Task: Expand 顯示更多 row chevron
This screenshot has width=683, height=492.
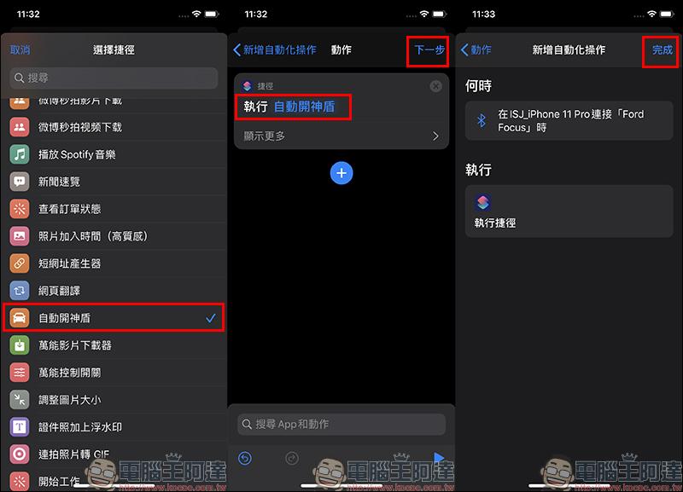Action: tap(435, 136)
